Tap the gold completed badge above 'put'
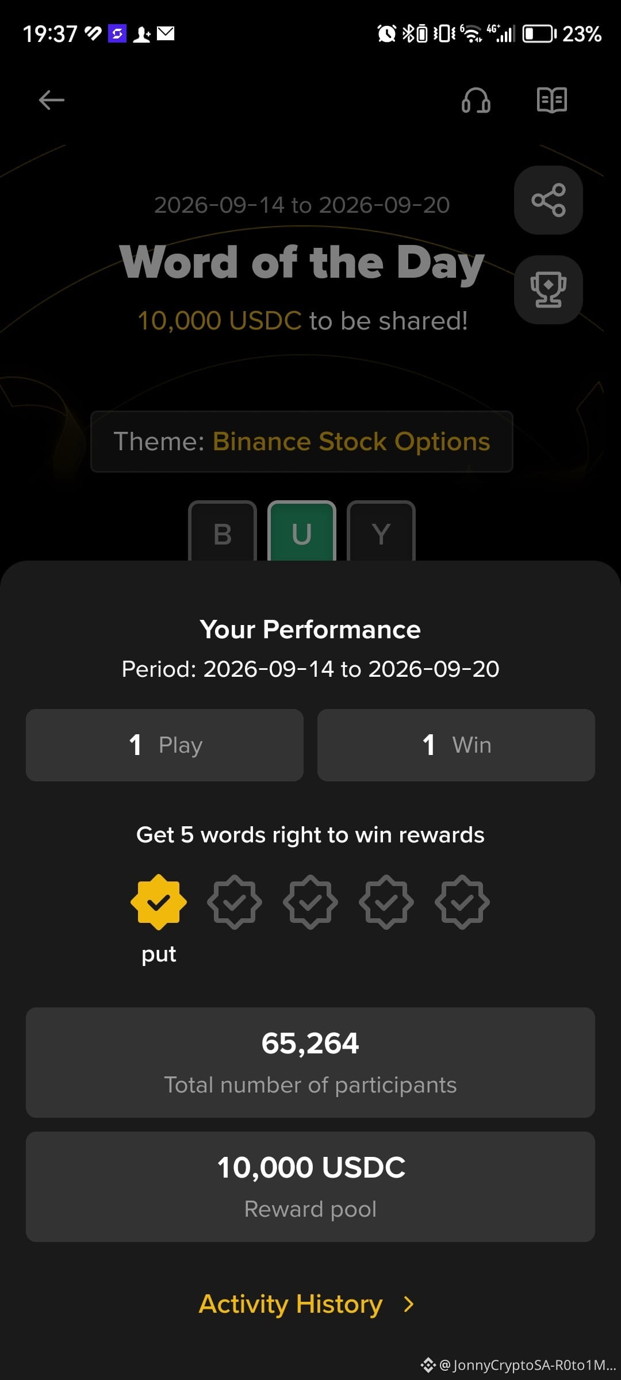This screenshot has width=621, height=1380. point(159,902)
